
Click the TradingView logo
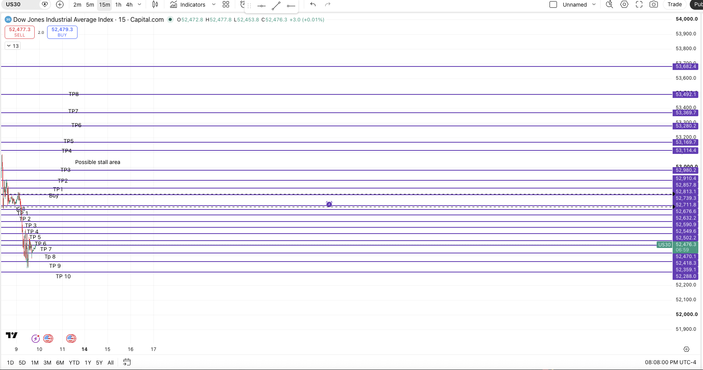pyautogui.click(x=12, y=335)
